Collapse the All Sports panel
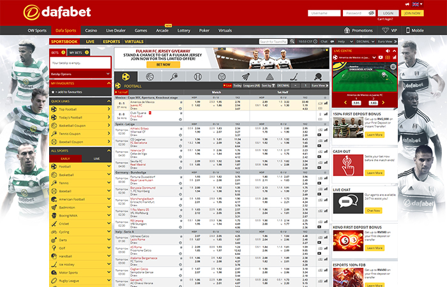Viewport: 447px width, 287px height. pyautogui.click(x=109, y=151)
